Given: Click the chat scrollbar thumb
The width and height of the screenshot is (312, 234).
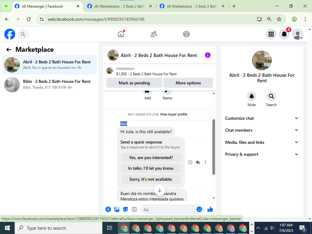Looking at the screenshot, I should pyautogui.click(x=214, y=147).
